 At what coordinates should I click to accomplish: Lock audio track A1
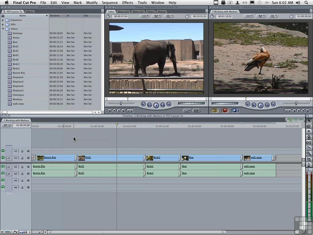click(22, 167)
